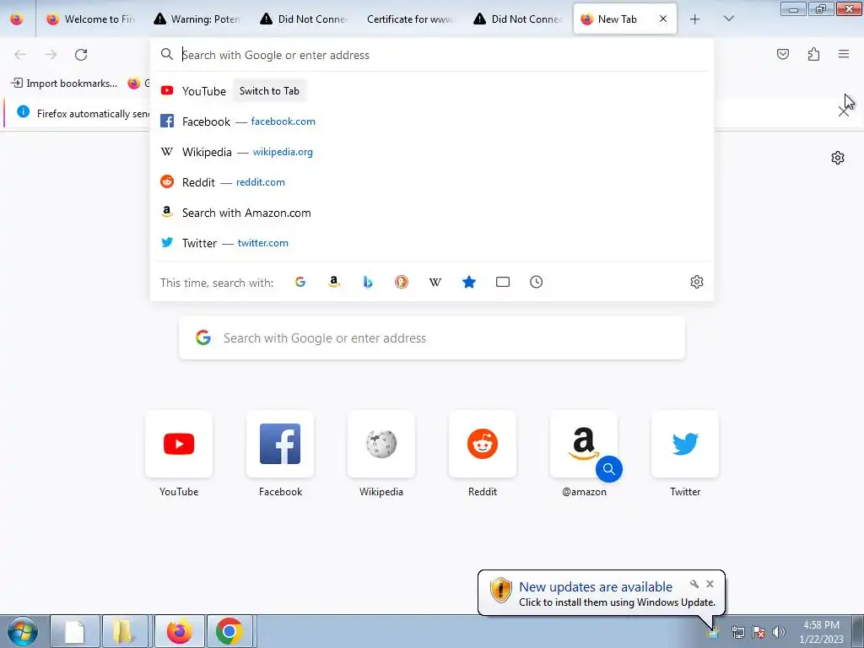This screenshot has width=864, height=648.
Task: Search this time with Google icon
Action: [300, 282]
